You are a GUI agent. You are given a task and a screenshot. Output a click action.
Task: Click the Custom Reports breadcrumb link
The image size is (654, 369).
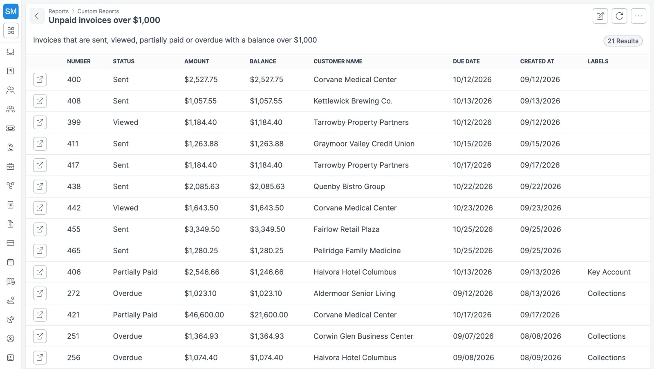click(x=98, y=11)
